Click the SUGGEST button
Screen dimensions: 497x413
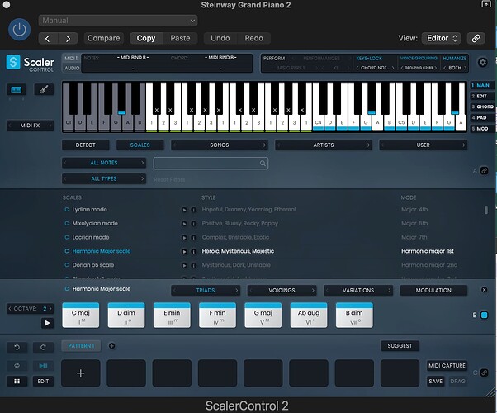tap(400, 346)
